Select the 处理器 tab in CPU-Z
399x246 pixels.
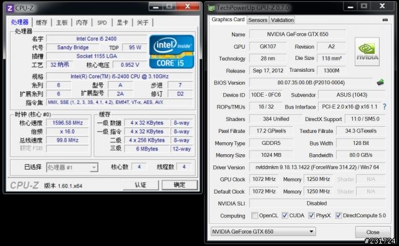tap(19, 22)
